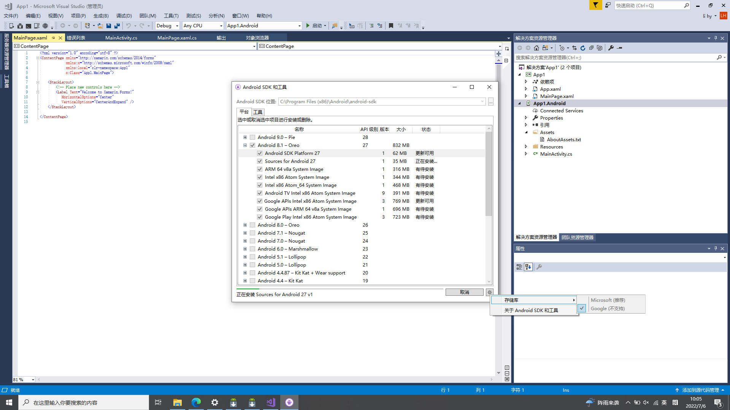Click Sync with Active Document icon
730x410 pixels.
pos(574,48)
